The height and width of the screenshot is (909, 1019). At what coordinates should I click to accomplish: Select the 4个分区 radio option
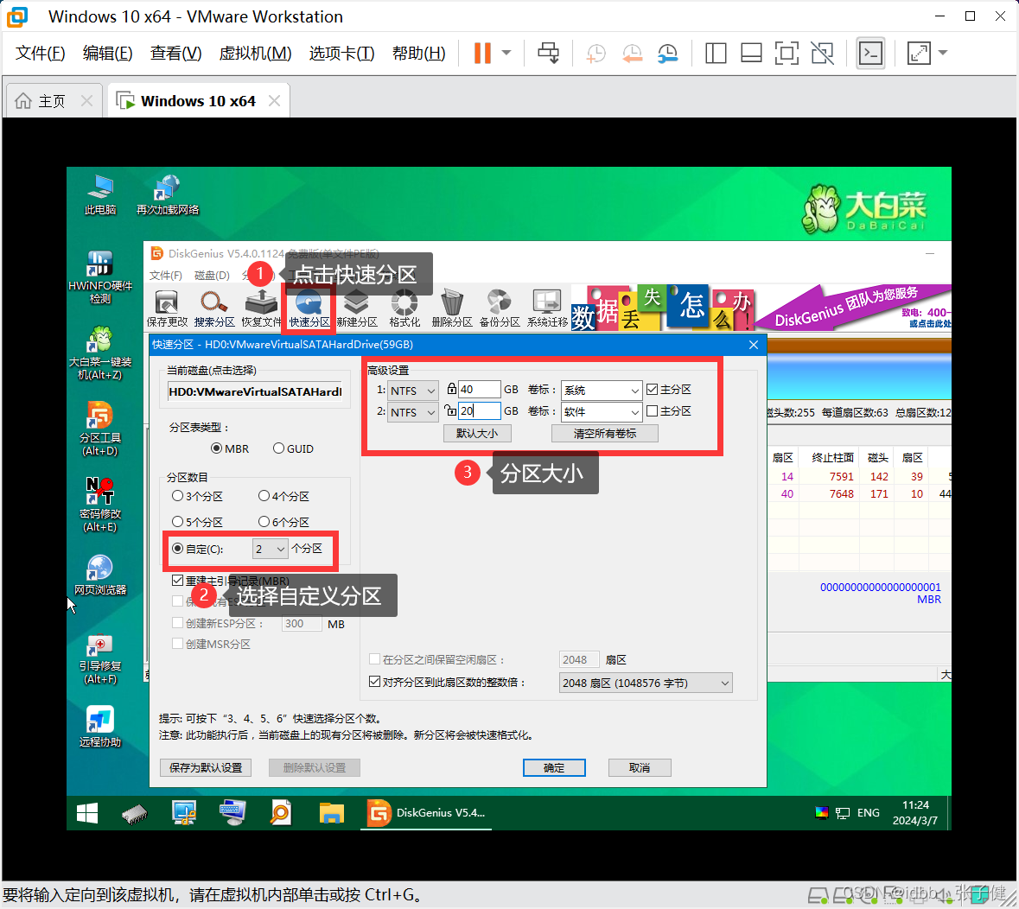[x=264, y=496]
